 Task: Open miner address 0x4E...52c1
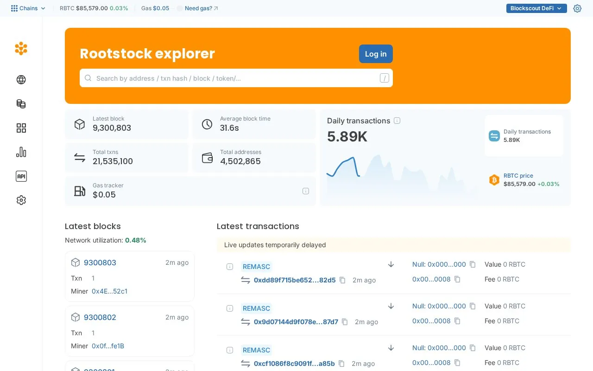coord(109,291)
